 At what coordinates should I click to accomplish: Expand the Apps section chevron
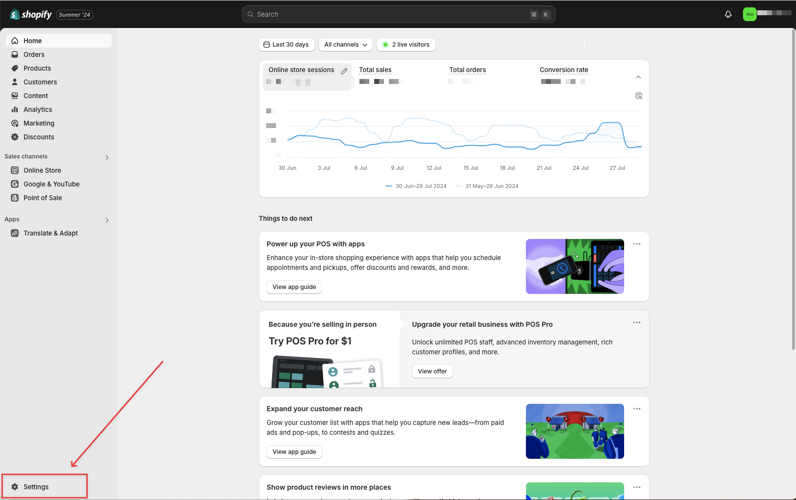coord(107,220)
